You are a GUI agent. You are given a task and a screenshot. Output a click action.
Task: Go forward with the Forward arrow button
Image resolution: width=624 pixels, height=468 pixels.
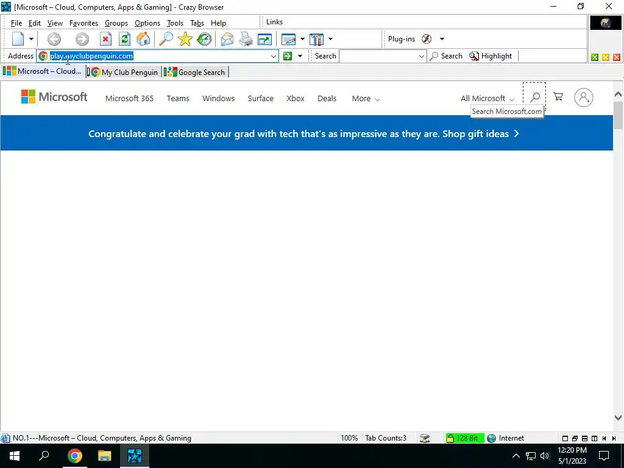(82, 39)
